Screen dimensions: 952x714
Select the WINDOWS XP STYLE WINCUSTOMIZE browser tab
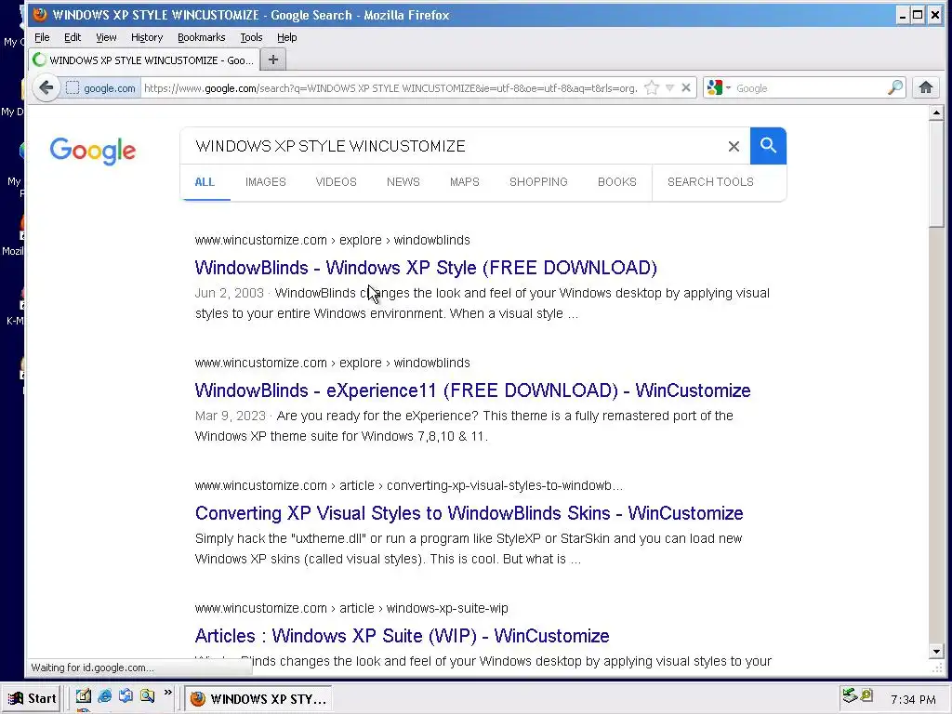click(x=144, y=60)
